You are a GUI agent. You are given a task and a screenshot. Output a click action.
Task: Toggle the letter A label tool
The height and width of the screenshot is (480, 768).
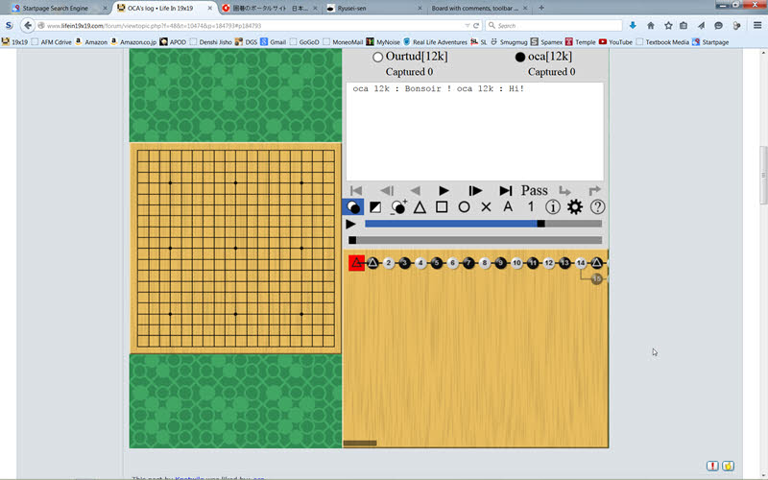click(x=508, y=206)
